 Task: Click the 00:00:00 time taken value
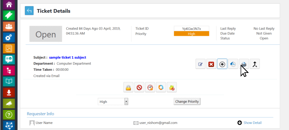[62, 70]
